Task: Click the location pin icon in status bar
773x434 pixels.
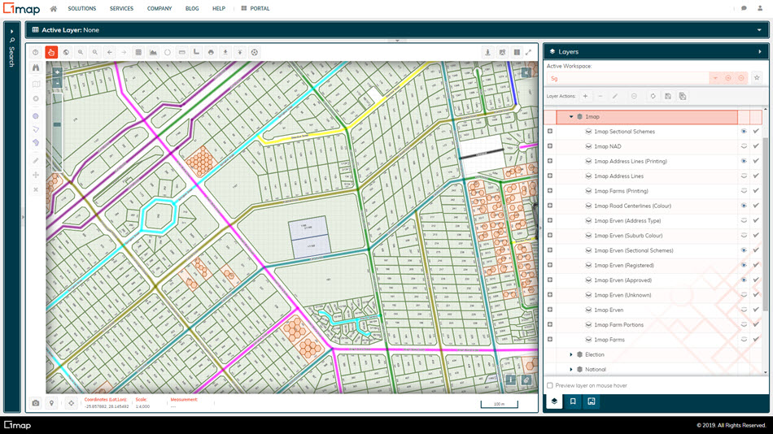Action: point(51,403)
